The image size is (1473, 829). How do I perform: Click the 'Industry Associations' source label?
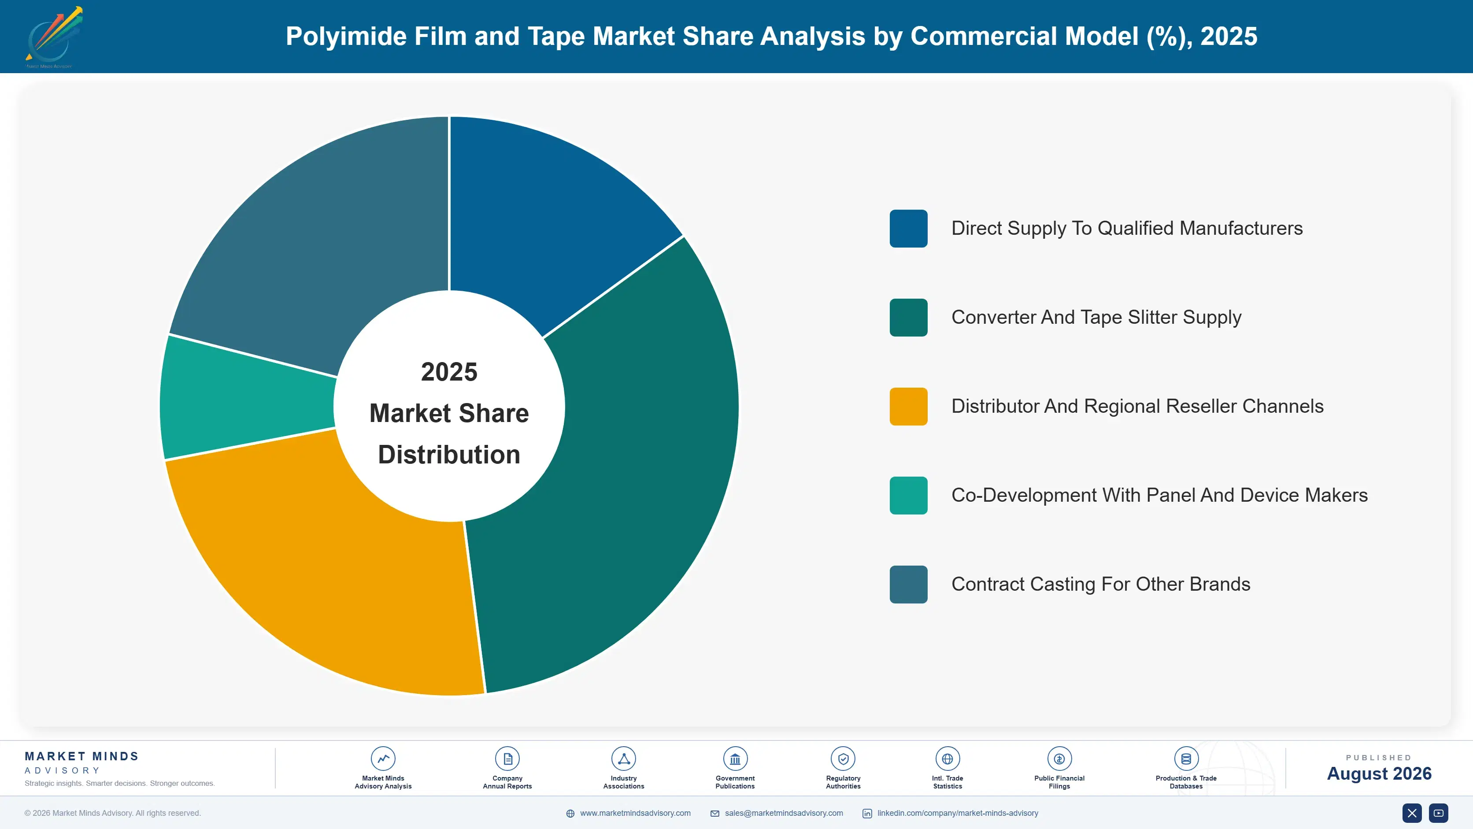623,782
